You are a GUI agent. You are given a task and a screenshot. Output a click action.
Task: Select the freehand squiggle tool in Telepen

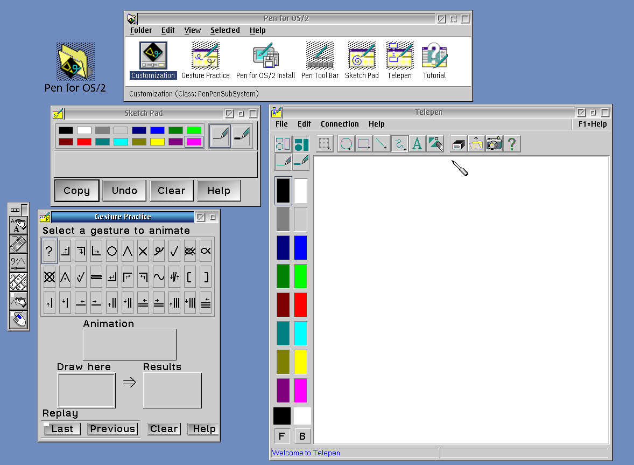(x=399, y=144)
